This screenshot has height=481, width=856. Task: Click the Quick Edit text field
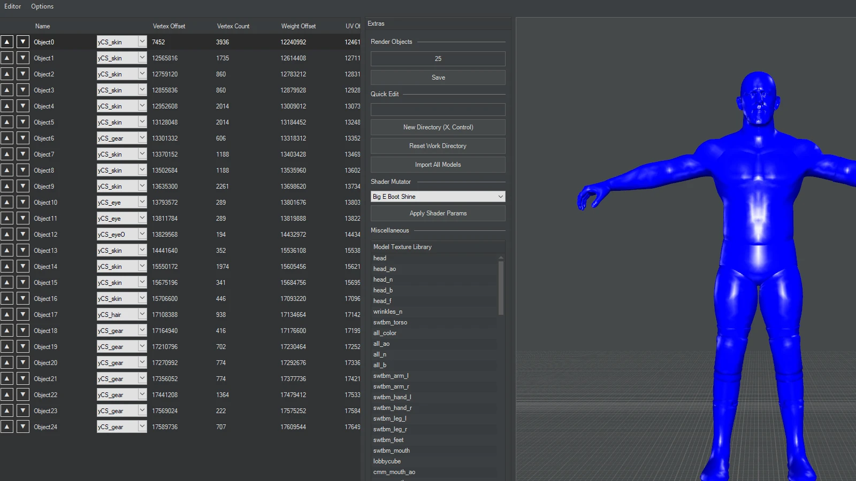click(438, 110)
